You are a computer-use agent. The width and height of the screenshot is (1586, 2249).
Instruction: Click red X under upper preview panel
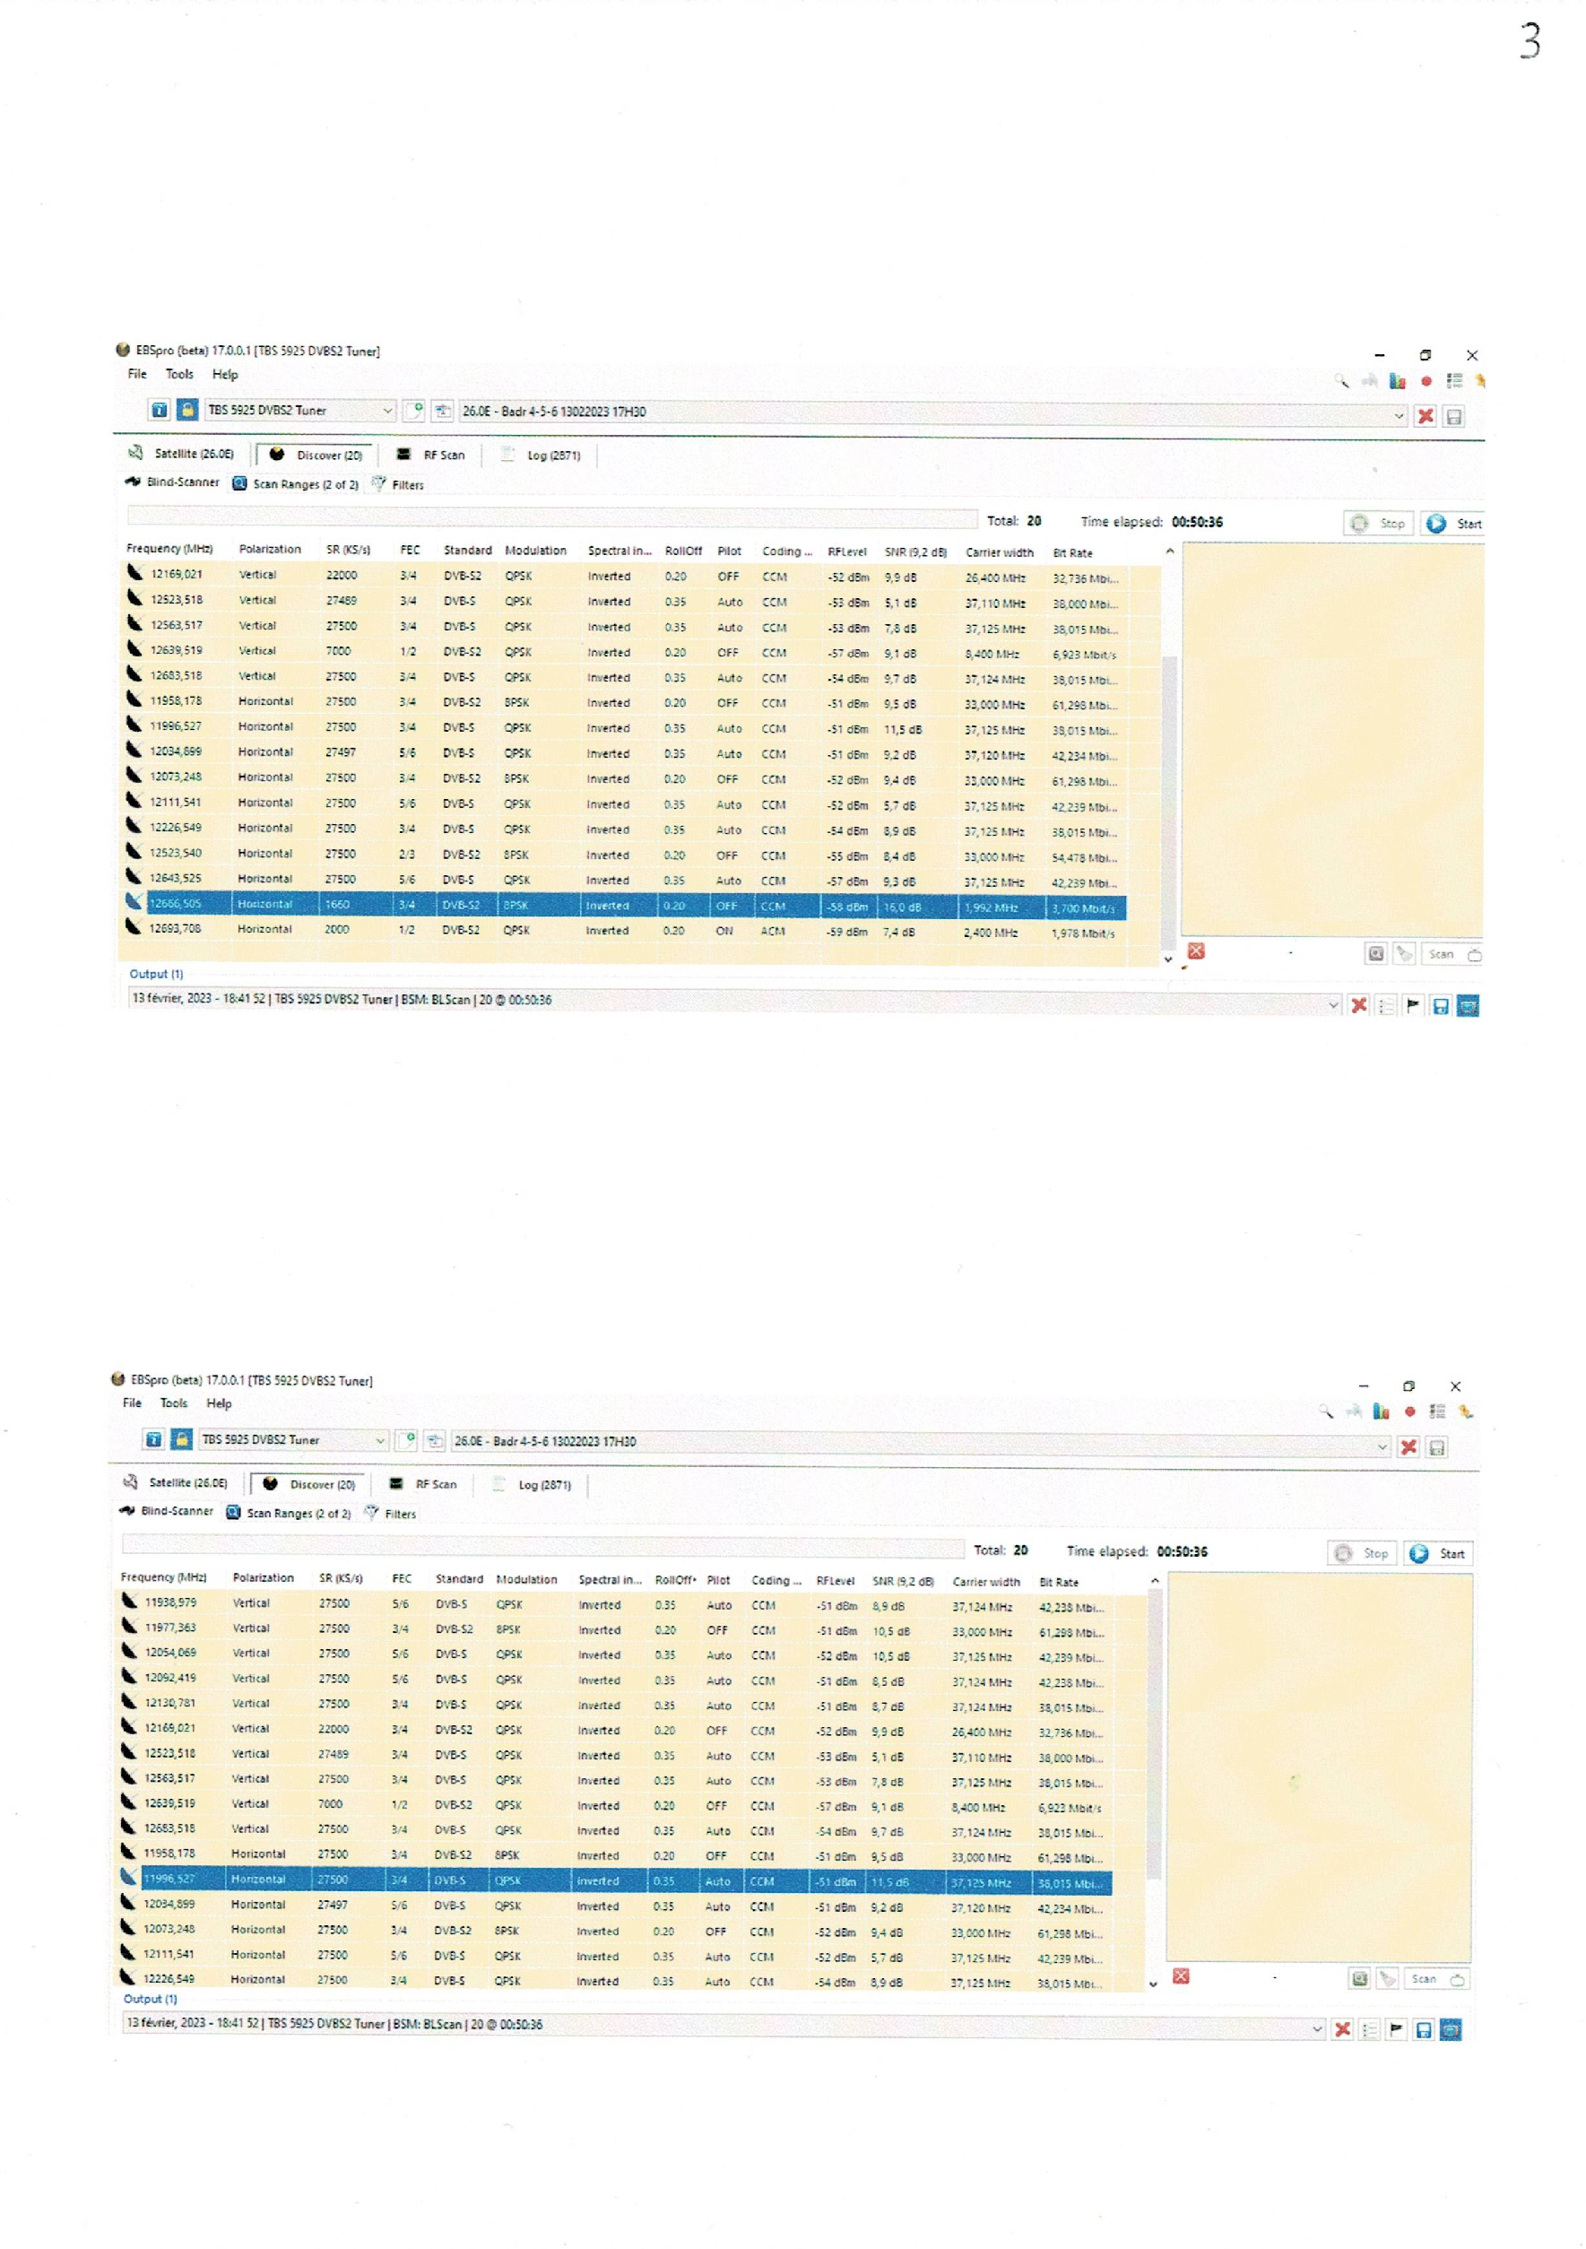pos(1196,951)
